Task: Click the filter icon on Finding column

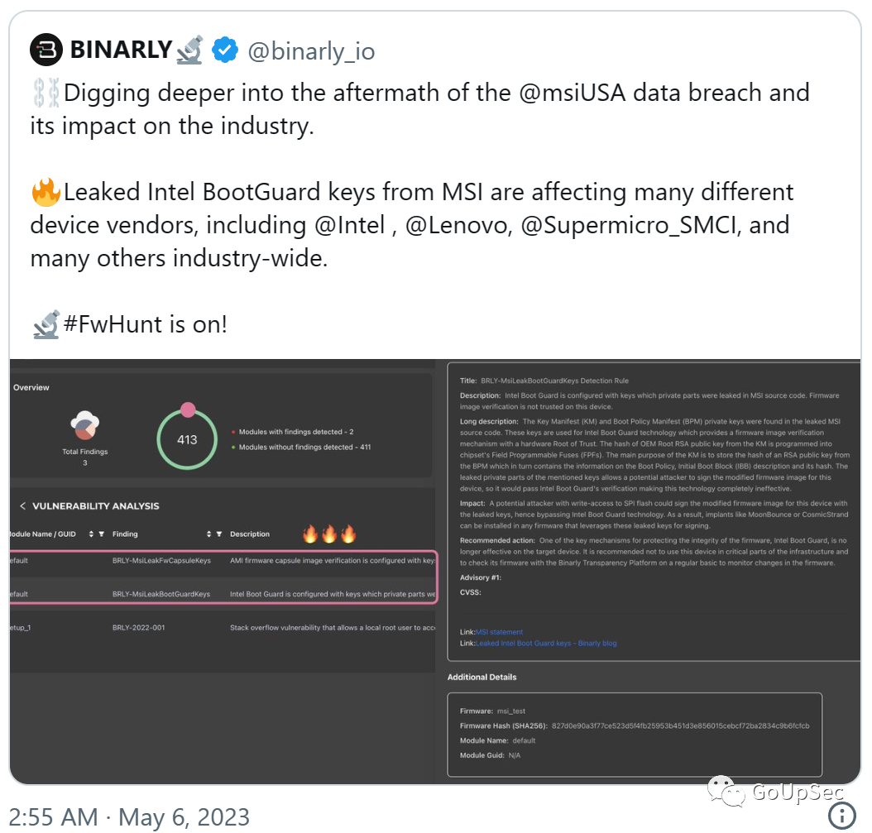Action: tap(219, 534)
